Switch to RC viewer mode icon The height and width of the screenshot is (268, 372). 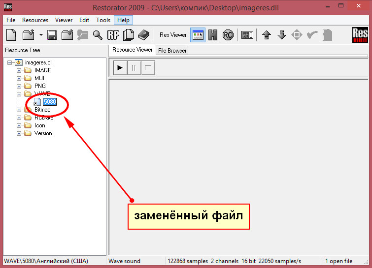tap(228, 35)
